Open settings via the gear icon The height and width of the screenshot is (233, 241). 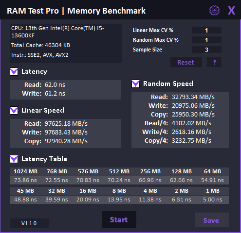[214, 11]
